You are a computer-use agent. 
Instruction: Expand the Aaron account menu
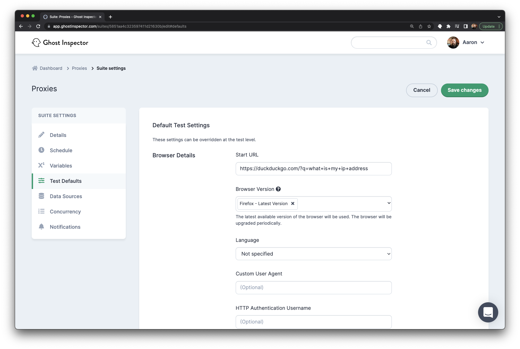pos(473,42)
